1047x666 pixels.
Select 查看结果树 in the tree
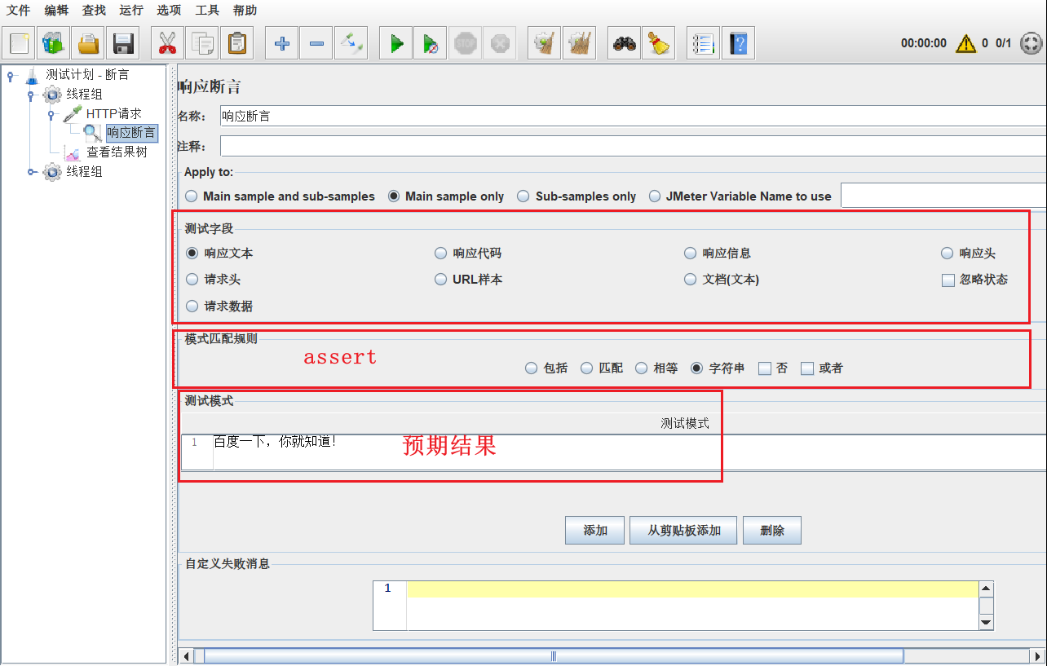117,152
